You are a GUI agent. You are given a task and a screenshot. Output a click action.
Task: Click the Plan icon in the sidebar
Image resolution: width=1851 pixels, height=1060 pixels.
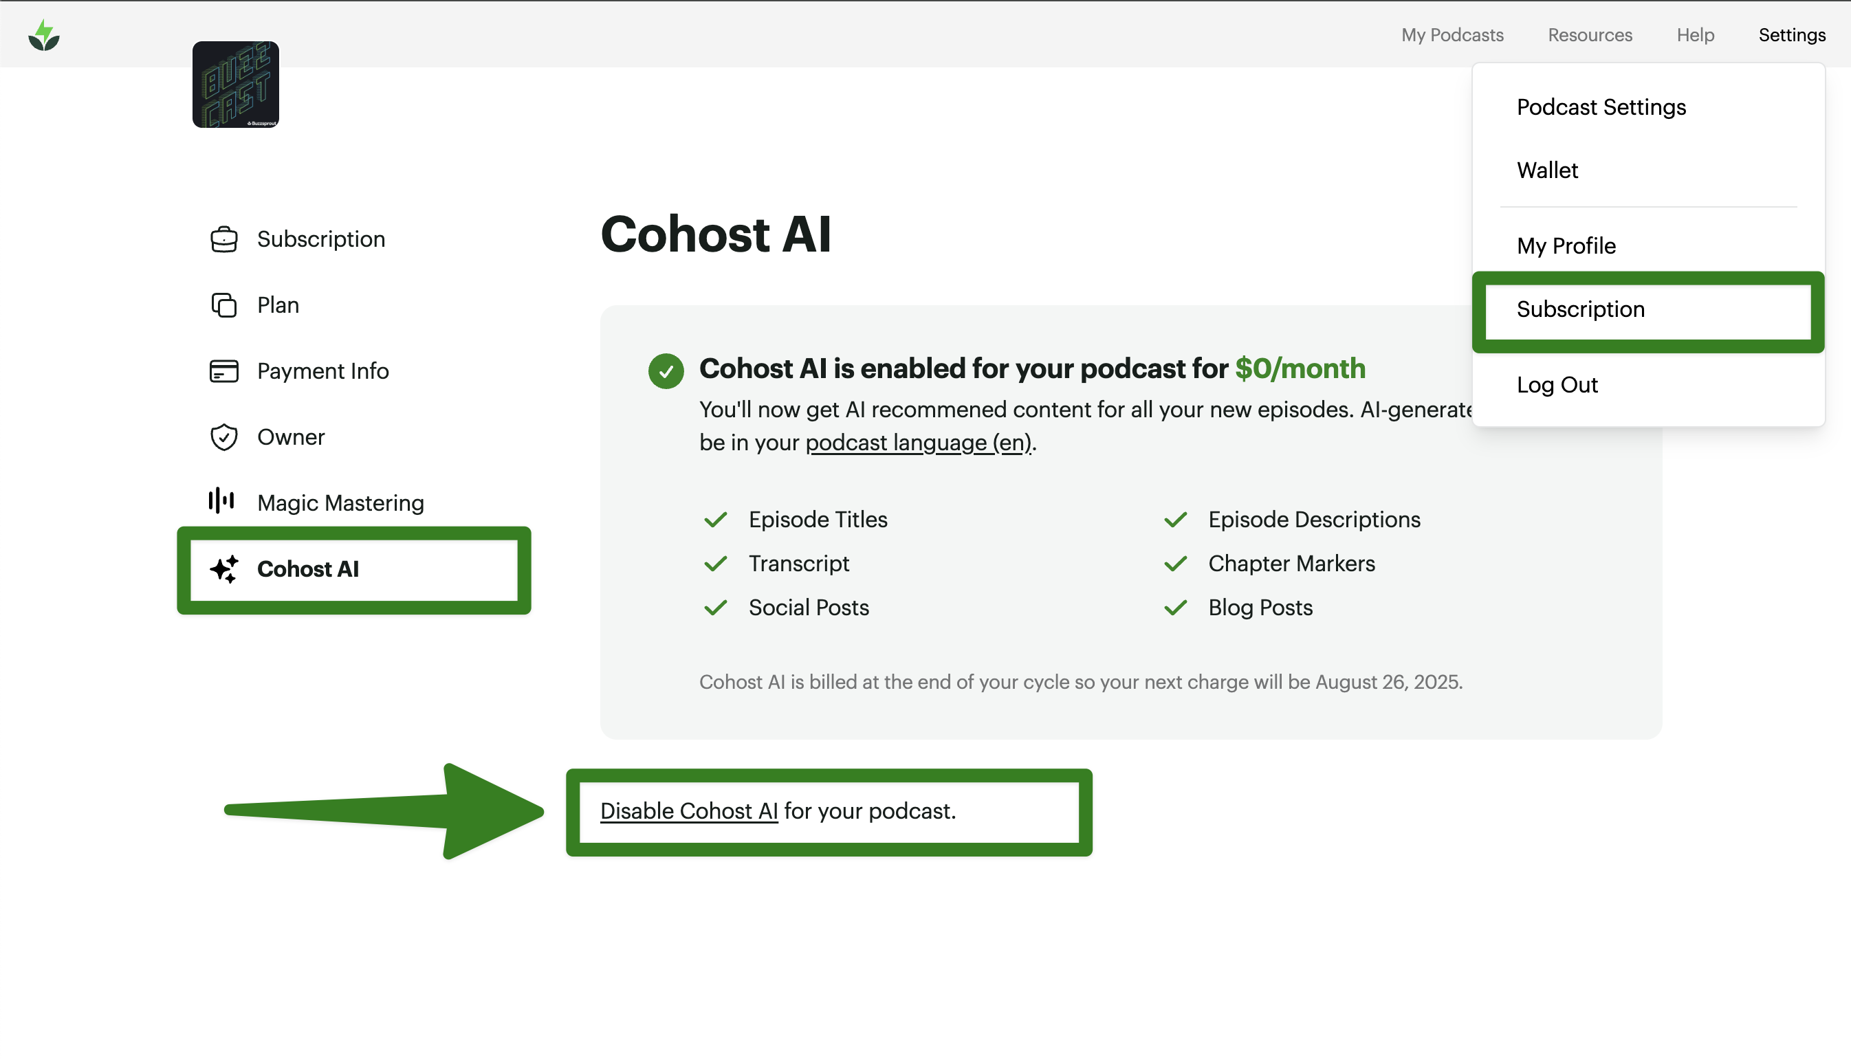[x=223, y=305]
